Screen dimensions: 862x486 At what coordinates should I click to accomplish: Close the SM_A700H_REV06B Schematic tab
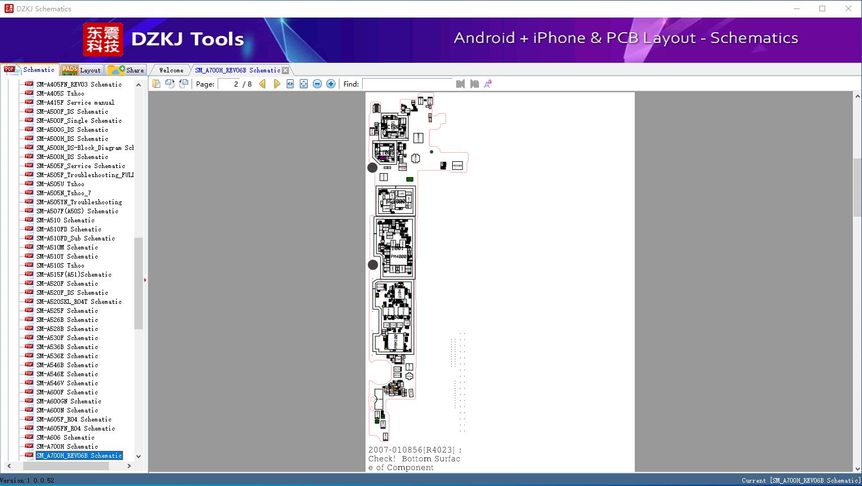286,70
